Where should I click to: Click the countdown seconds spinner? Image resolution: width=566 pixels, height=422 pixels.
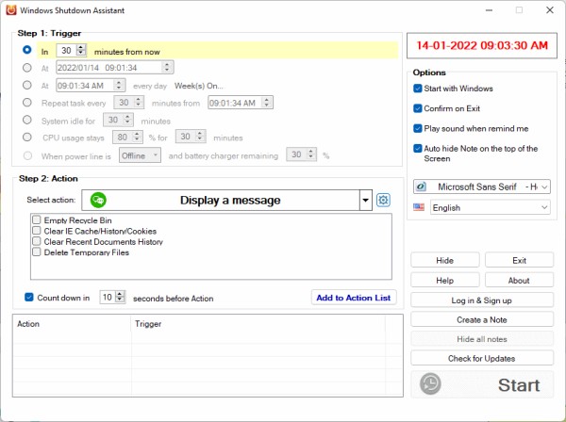[120, 297]
